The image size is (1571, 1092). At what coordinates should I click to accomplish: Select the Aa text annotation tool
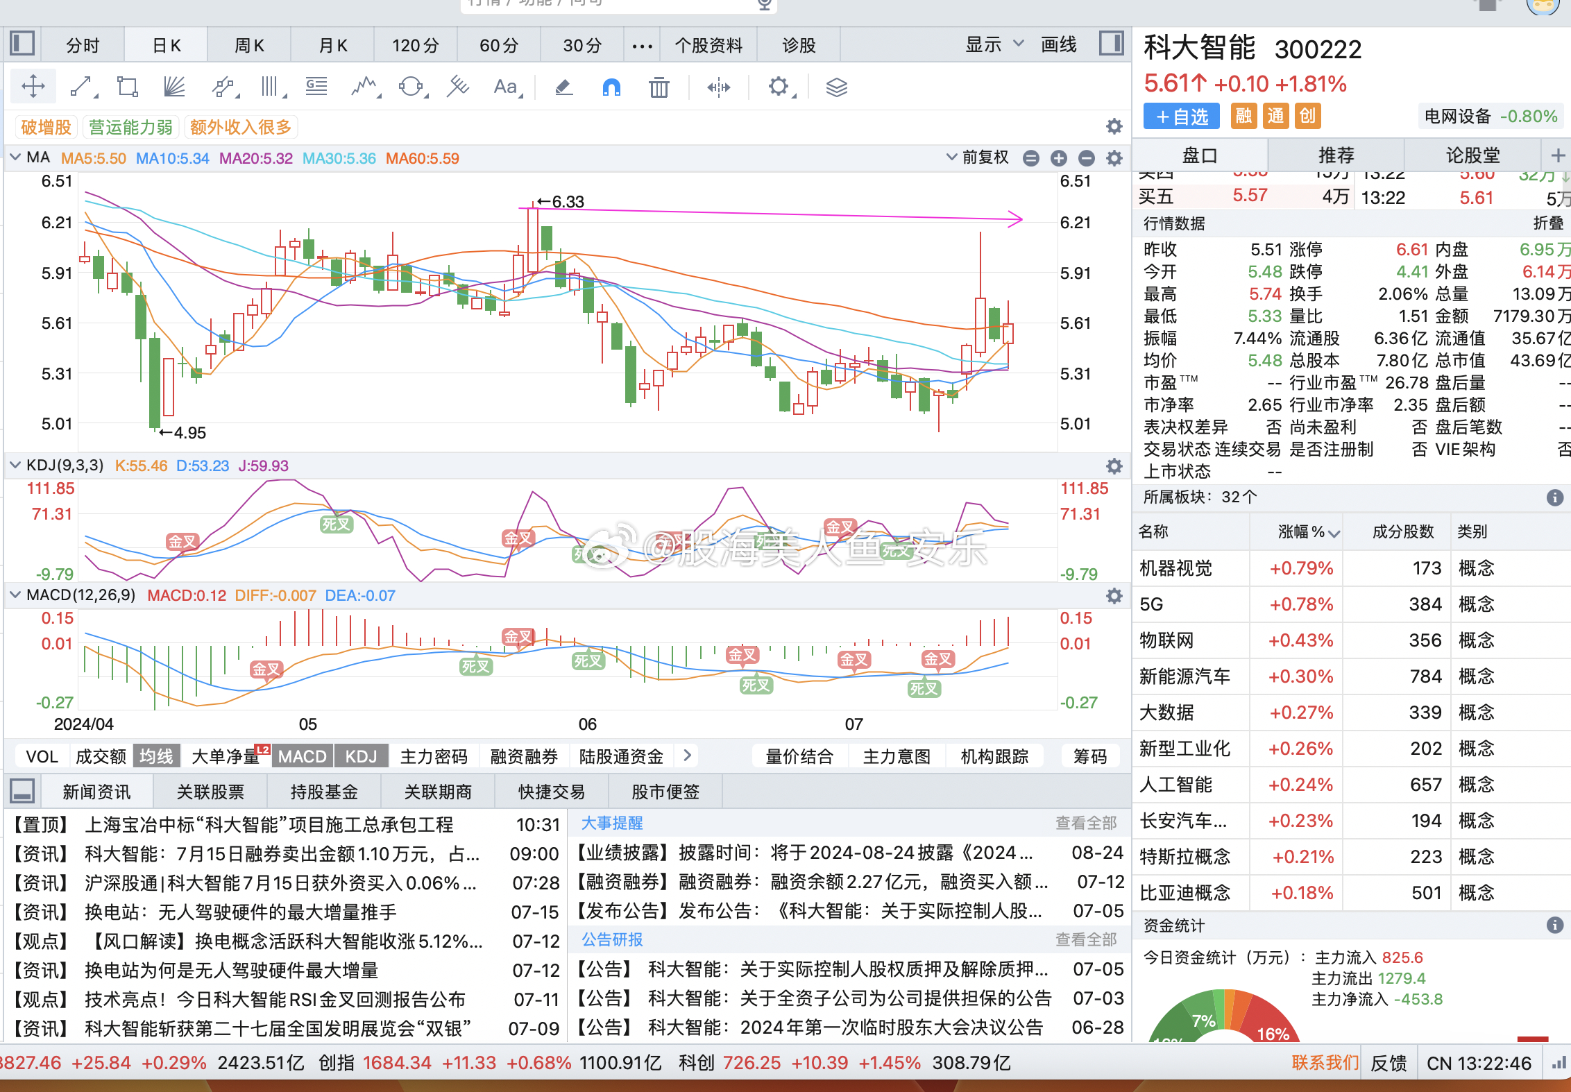pos(507,87)
